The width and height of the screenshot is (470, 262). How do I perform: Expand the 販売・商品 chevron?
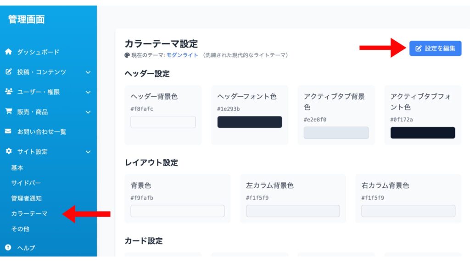point(88,112)
